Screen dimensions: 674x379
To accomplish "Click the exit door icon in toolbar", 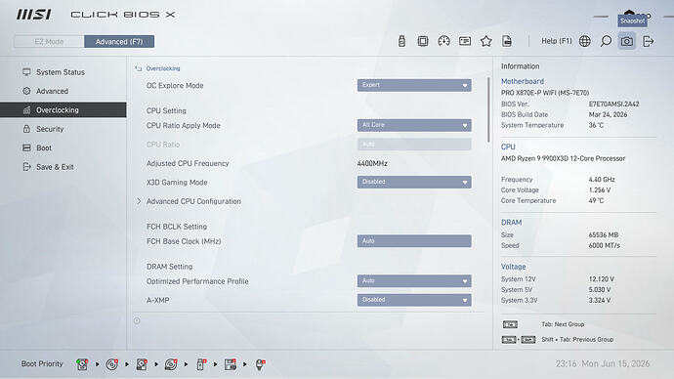I will pyautogui.click(x=648, y=41).
